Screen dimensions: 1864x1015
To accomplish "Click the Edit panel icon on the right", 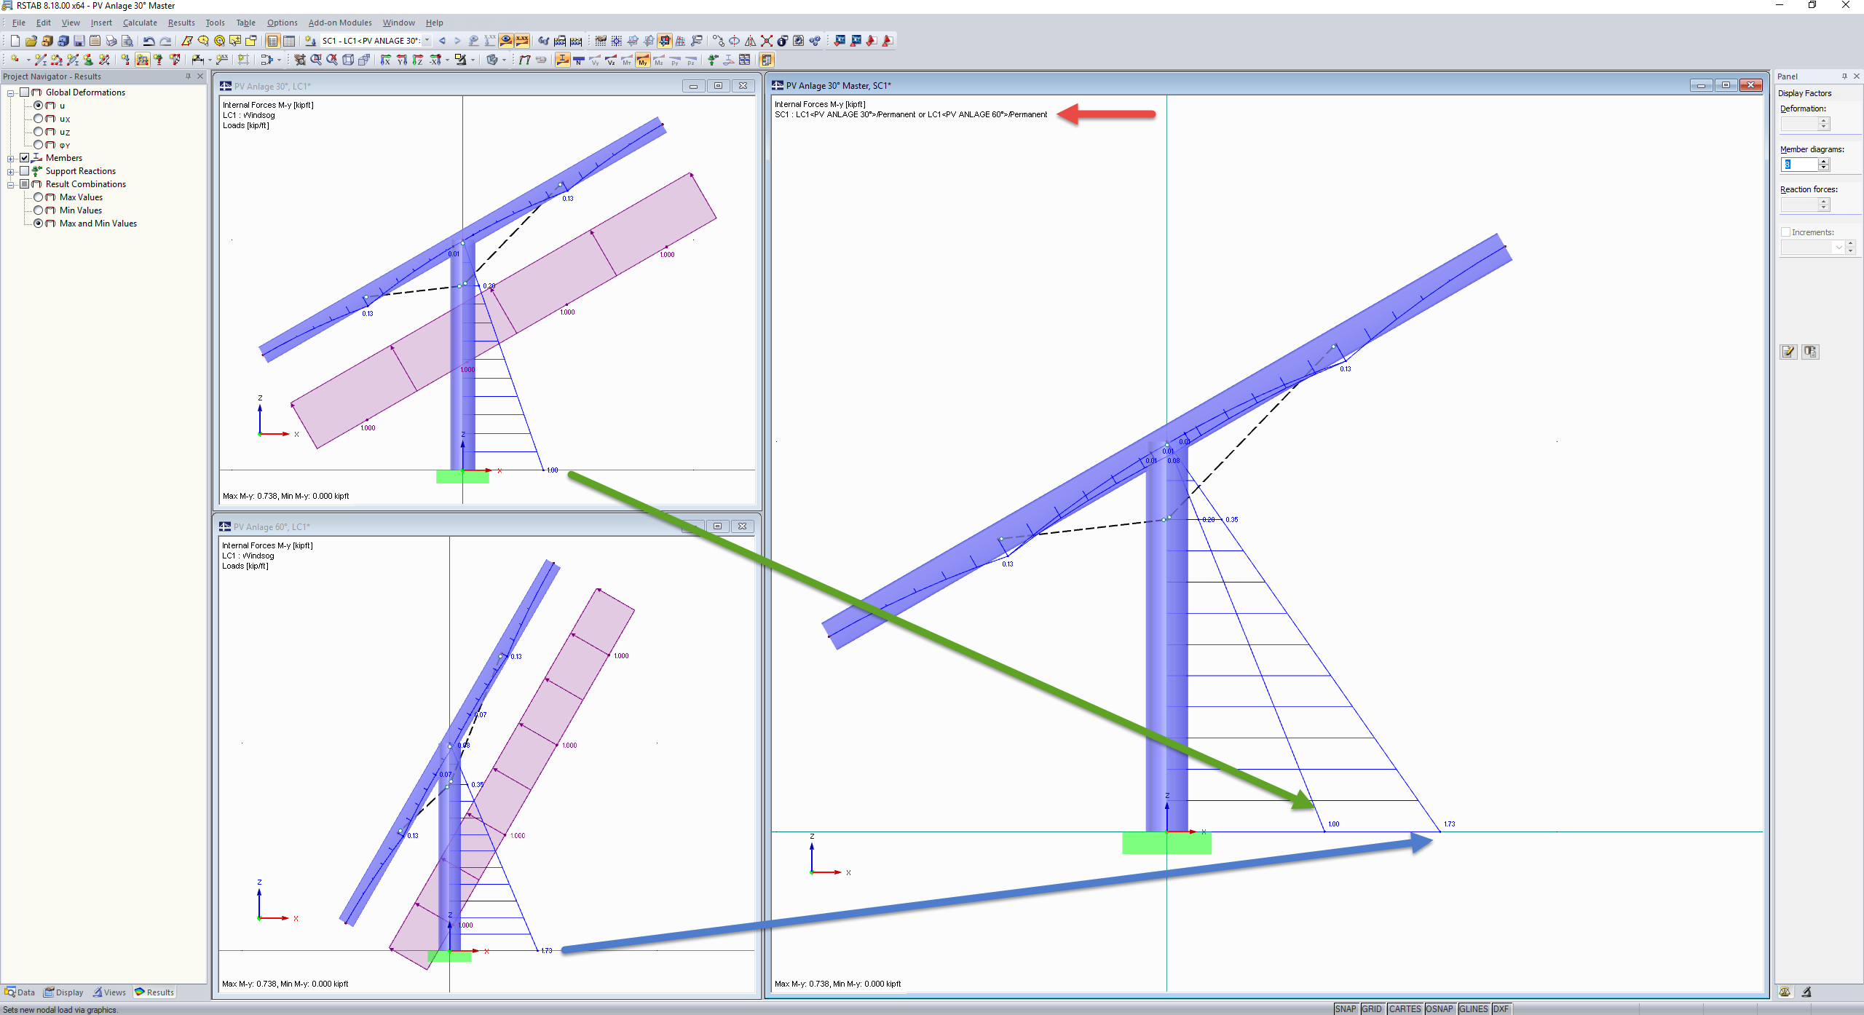I will click(x=1788, y=352).
